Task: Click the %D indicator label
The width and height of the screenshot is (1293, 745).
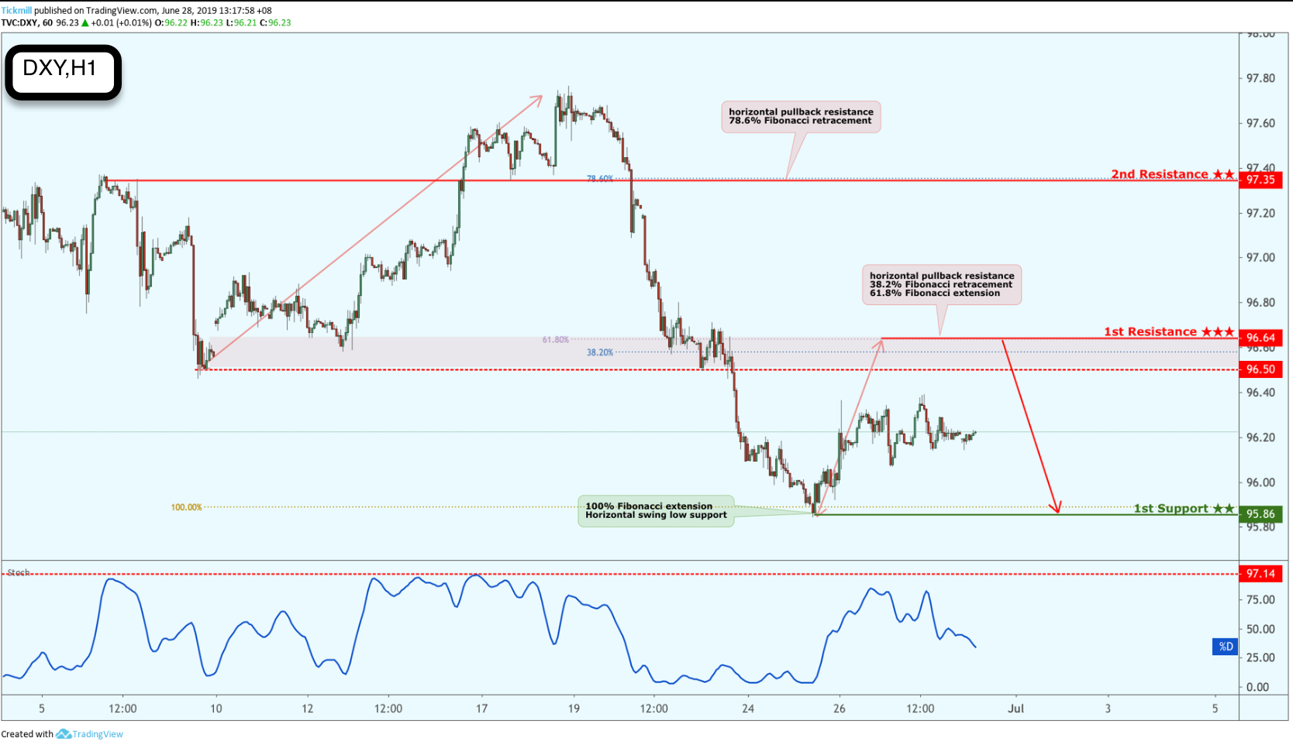Action: pyautogui.click(x=1226, y=647)
